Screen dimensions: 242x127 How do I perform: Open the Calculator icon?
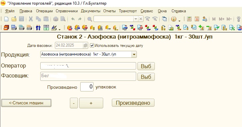coord(189,19)
